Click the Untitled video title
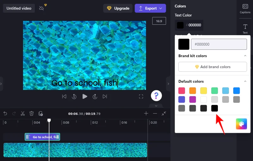This screenshot has width=253, height=161. (x=19, y=8)
